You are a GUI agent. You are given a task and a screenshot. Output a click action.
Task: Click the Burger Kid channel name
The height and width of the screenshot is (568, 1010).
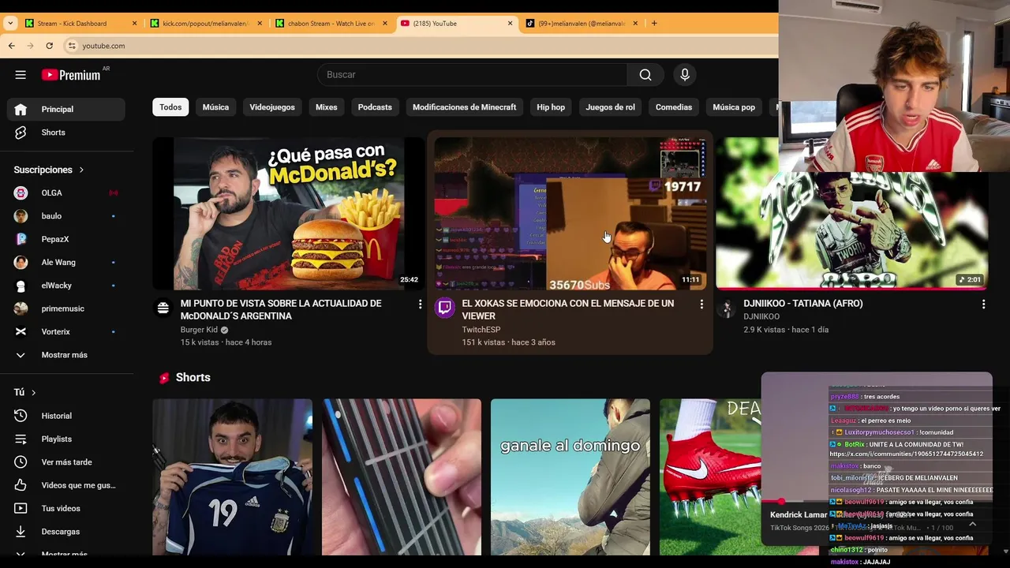[x=199, y=330]
